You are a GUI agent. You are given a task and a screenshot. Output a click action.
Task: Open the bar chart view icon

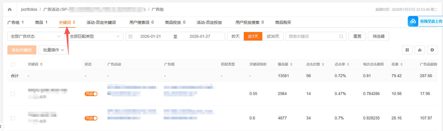pos(419,50)
